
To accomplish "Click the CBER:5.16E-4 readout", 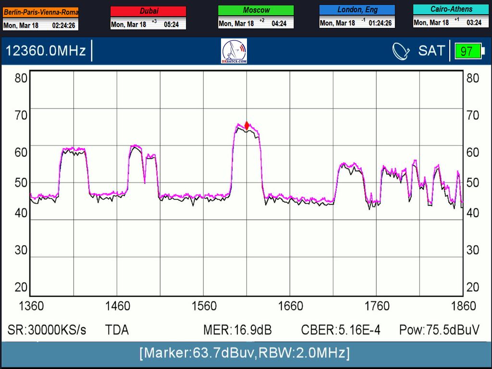I will point(341,330).
